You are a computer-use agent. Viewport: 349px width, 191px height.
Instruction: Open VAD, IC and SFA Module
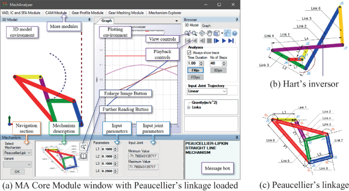(21, 13)
